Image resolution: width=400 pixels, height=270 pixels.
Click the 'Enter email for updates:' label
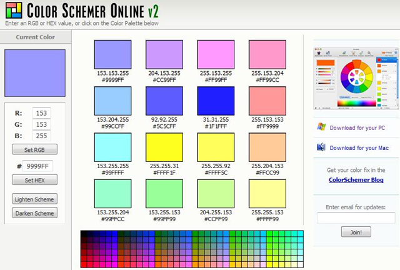tap(356, 207)
